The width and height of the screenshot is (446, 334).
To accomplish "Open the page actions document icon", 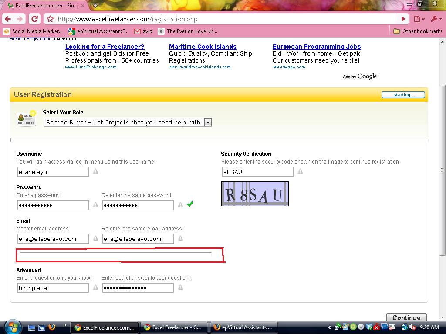I will (416, 19).
